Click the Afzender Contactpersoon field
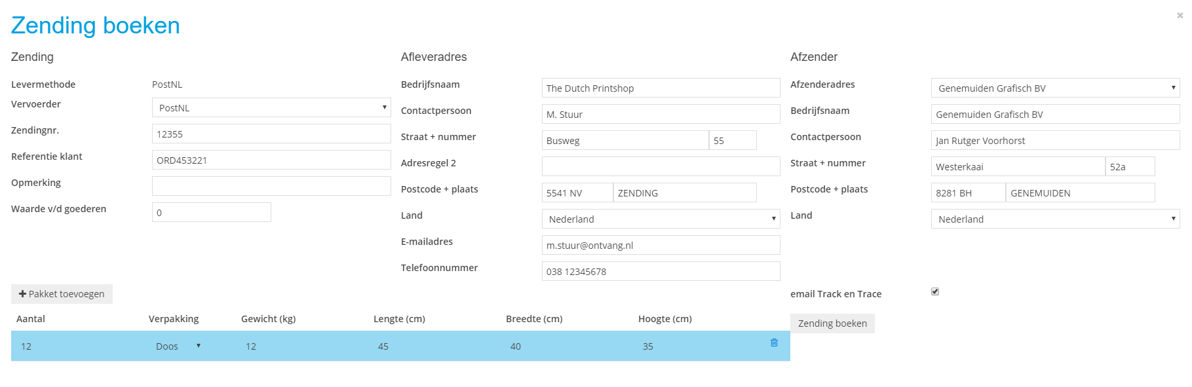Viewport: 1192px width, 387px height. click(x=1055, y=141)
